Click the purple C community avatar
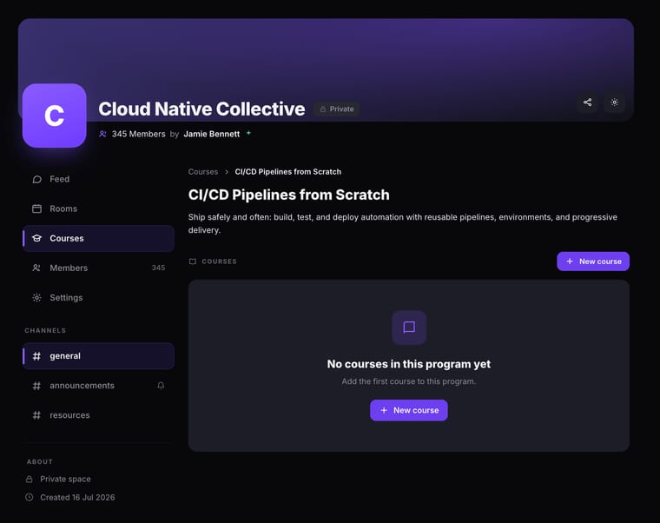Image resolution: width=660 pixels, height=523 pixels. pyautogui.click(x=55, y=116)
